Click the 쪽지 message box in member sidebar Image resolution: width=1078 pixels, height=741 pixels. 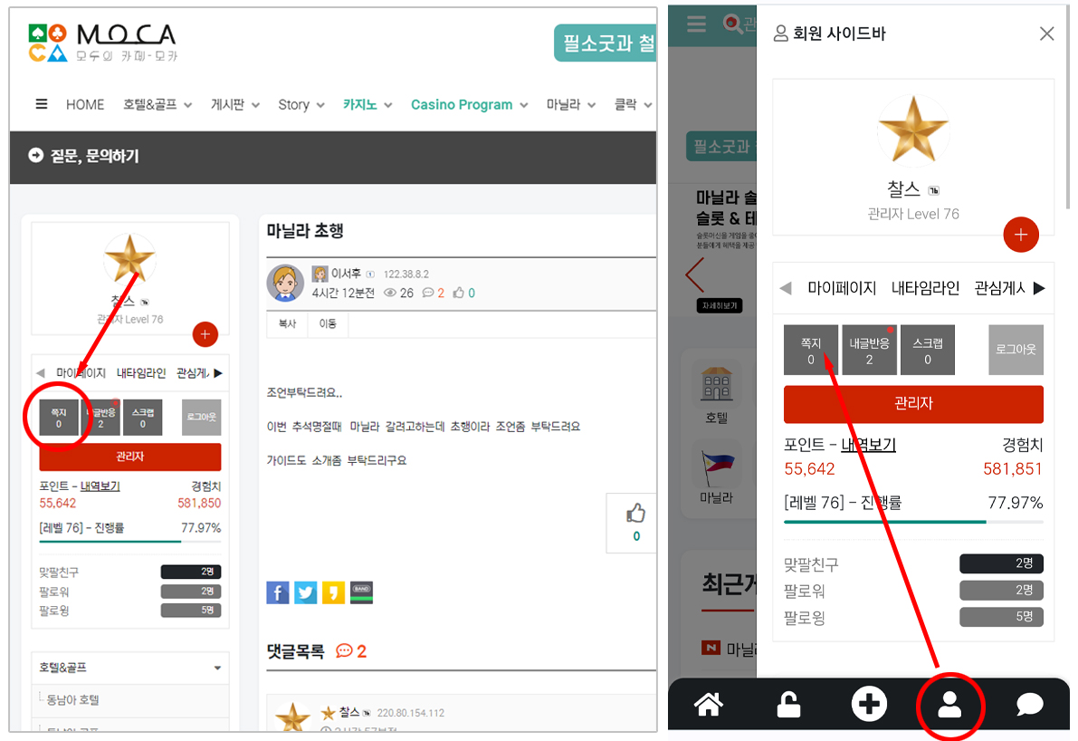[x=811, y=350]
